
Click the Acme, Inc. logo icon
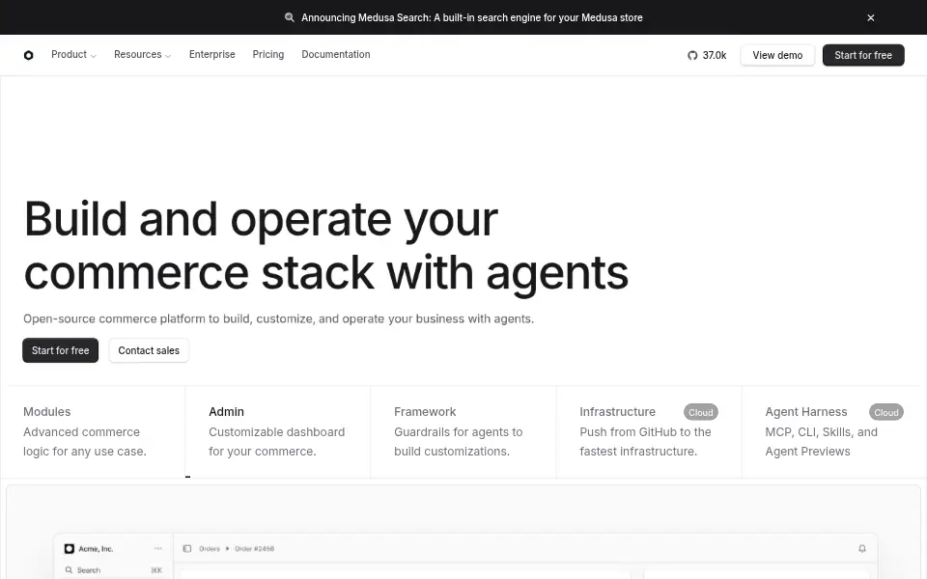pyautogui.click(x=70, y=548)
